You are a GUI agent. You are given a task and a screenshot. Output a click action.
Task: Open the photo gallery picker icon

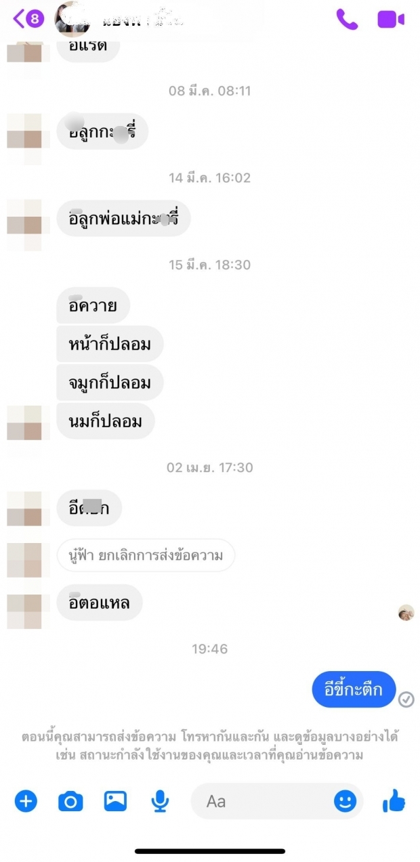point(115,801)
